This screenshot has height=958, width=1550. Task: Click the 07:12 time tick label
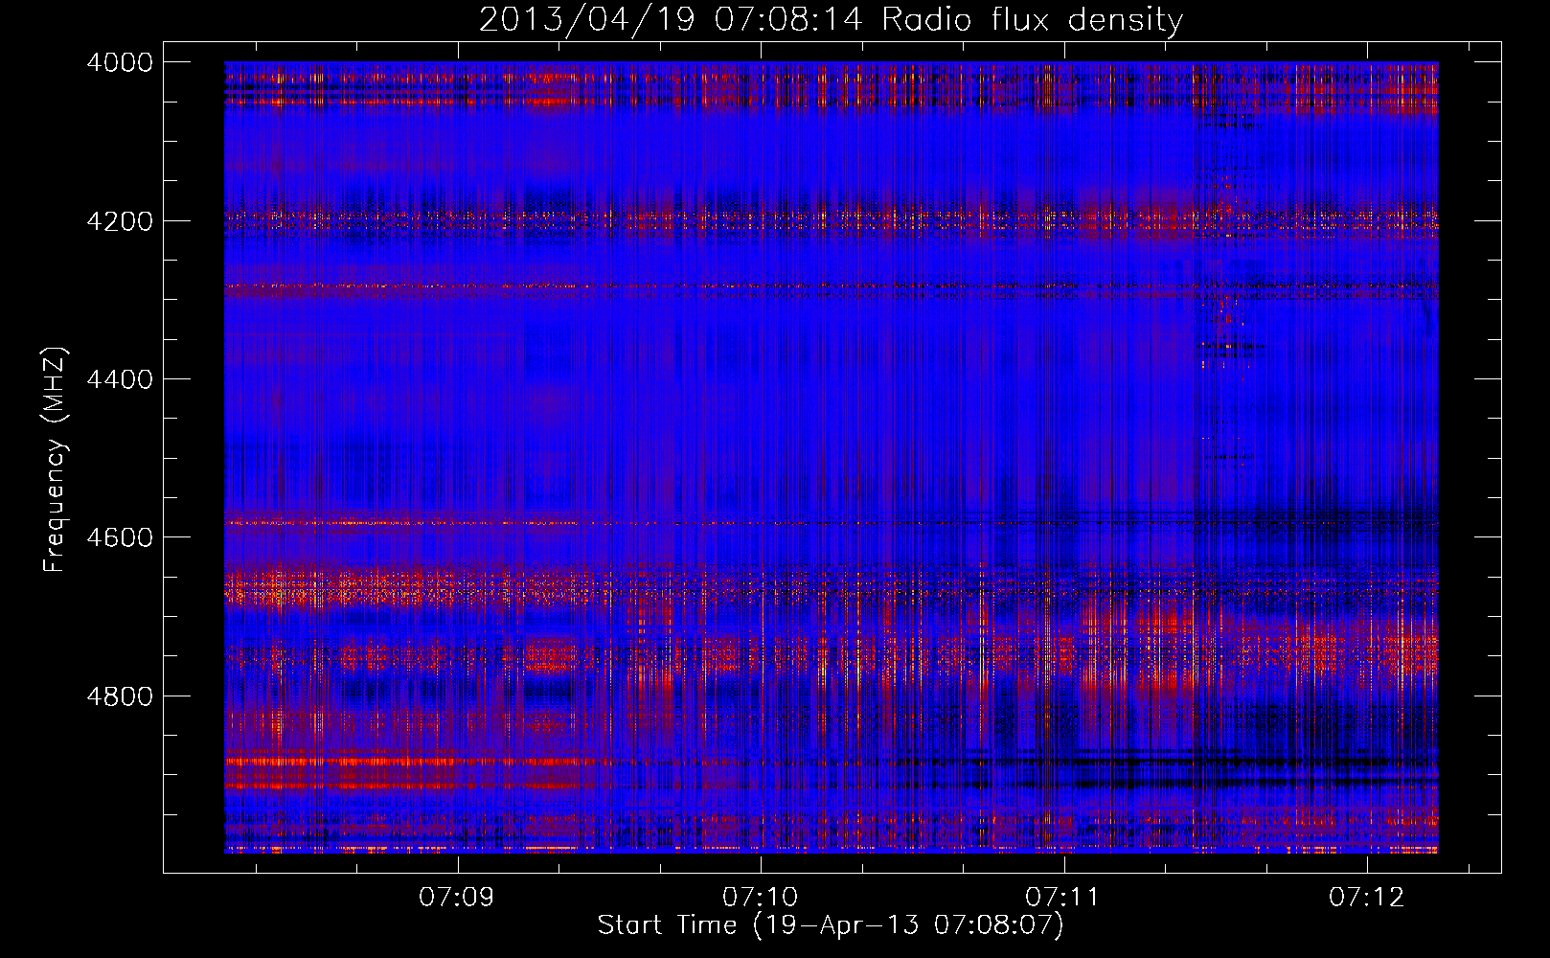point(1367,897)
